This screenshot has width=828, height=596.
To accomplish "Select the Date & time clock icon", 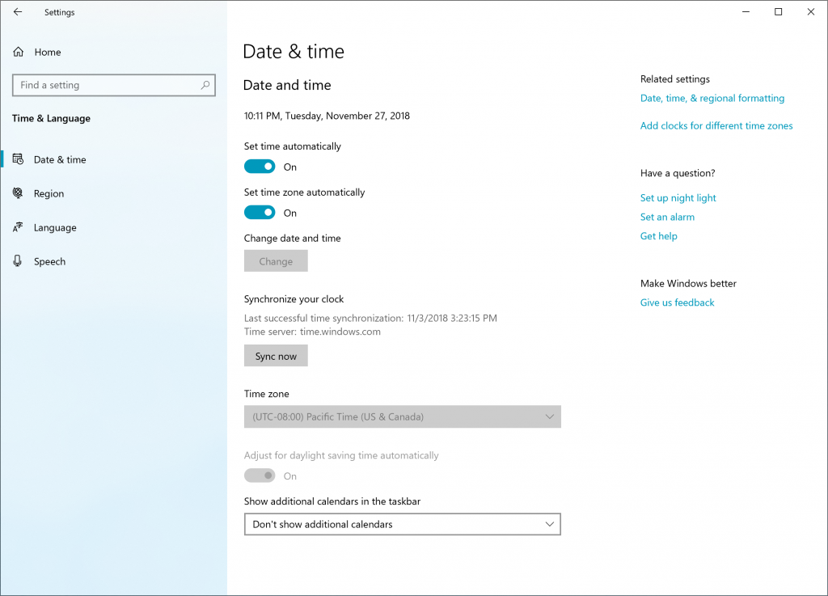I will coord(17,159).
